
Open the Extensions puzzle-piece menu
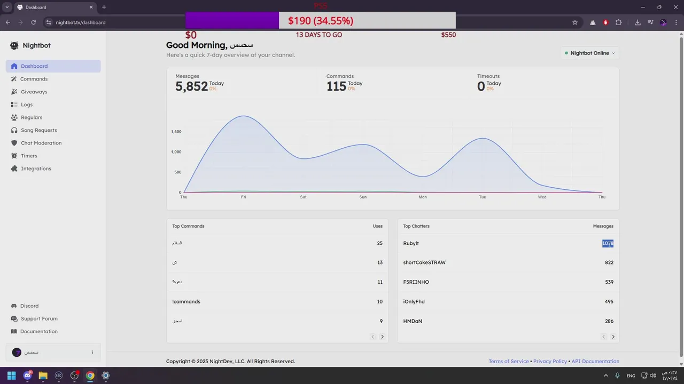click(618, 22)
